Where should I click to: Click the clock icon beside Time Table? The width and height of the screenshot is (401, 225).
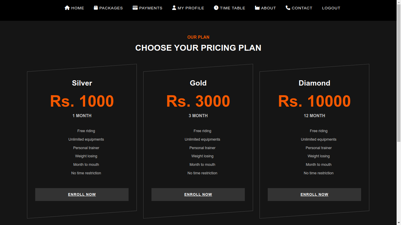216,8
